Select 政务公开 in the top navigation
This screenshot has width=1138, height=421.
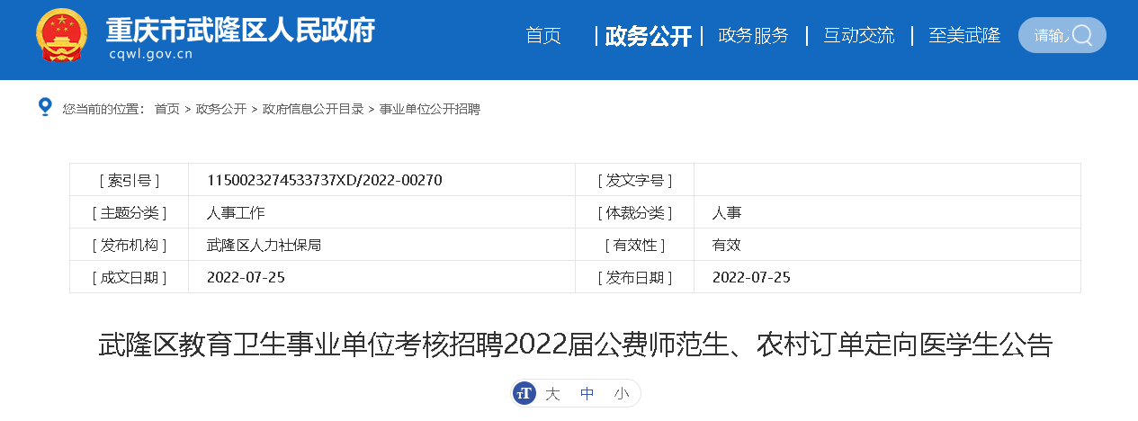[x=648, y=36]
